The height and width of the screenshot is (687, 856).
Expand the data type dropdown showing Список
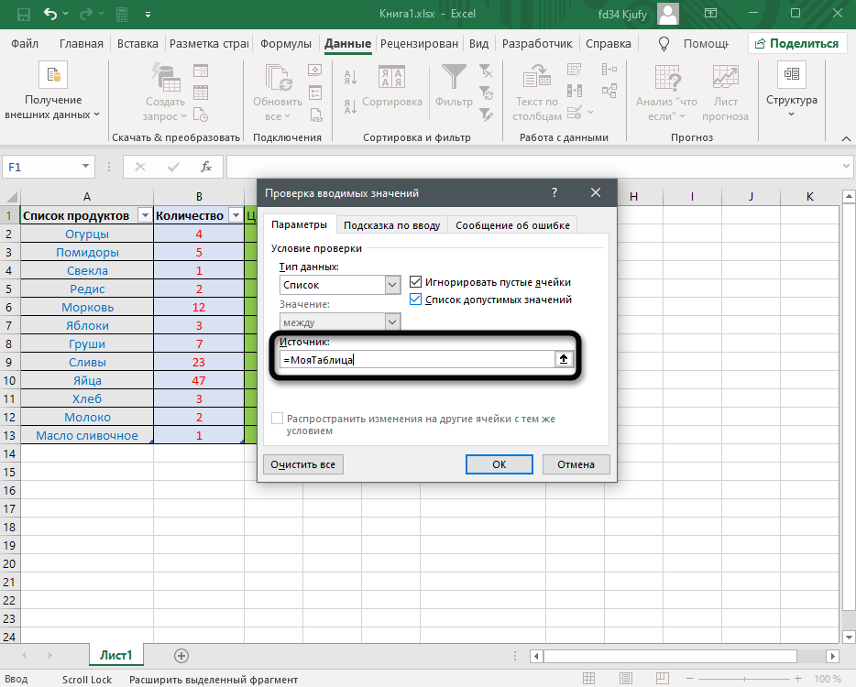(392, 286)
